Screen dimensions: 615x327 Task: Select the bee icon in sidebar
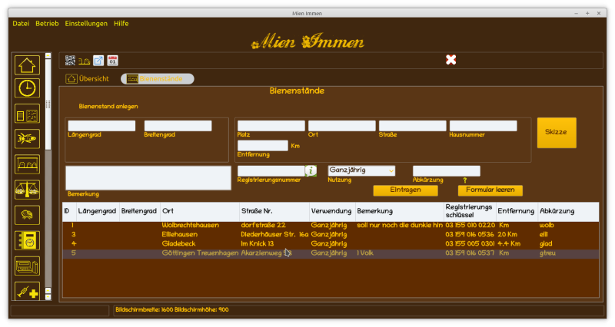coord(27,139)
